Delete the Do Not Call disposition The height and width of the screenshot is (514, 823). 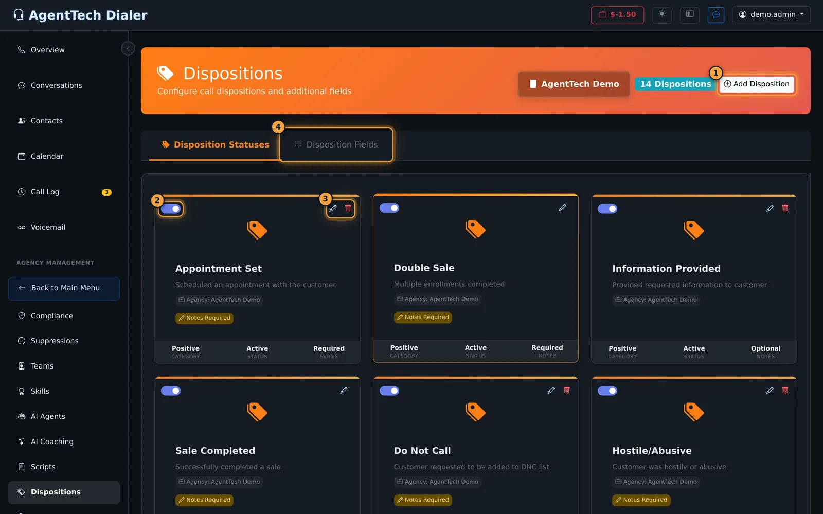(x=566, y=390)
